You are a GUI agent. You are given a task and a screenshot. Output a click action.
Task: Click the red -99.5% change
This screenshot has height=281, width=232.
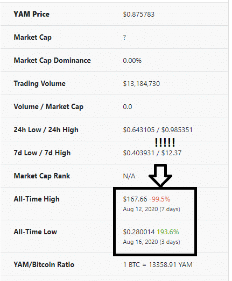point(160,199)
